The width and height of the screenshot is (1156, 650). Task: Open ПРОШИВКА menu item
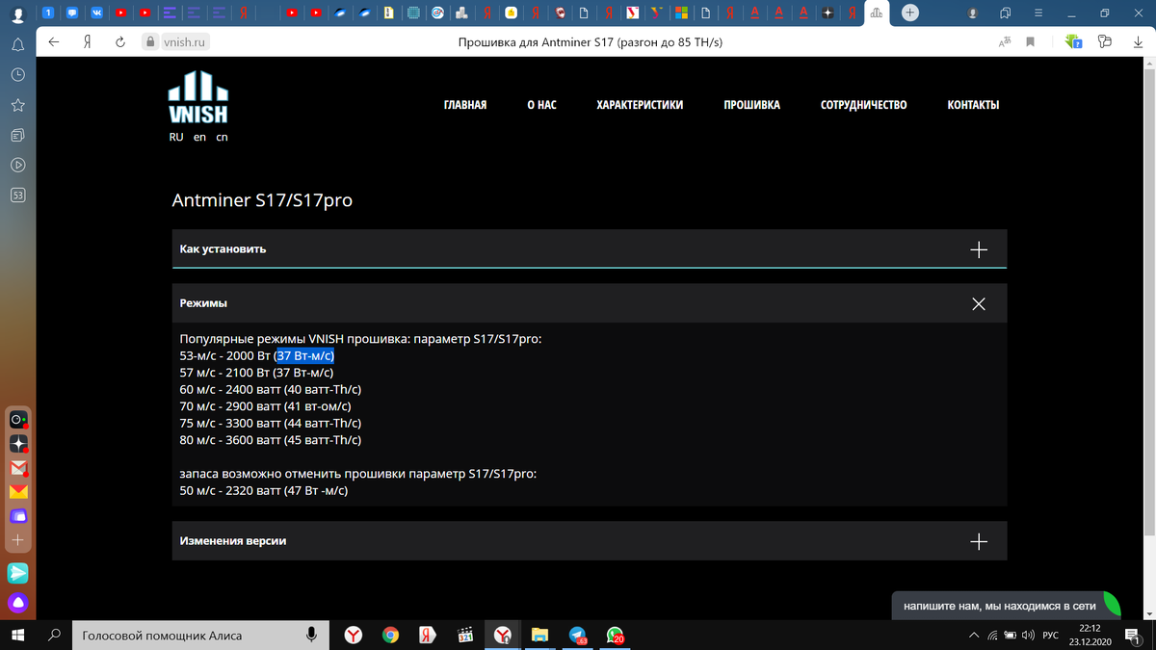pyautogui.click(x=752, y=105)
